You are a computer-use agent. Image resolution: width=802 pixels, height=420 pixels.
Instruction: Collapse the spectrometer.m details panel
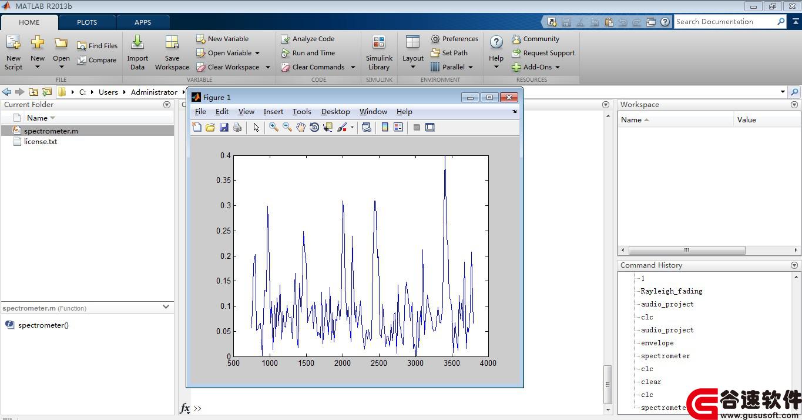[x=166, y=307]
